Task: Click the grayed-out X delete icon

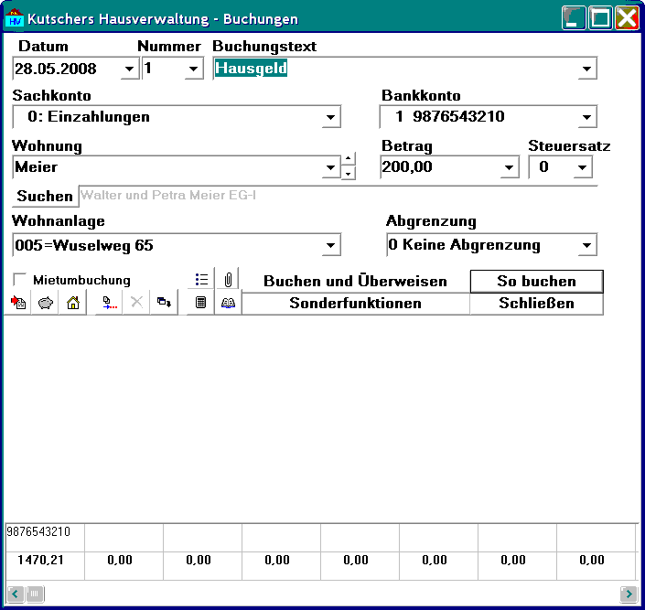Action: (x=136, y=303)
